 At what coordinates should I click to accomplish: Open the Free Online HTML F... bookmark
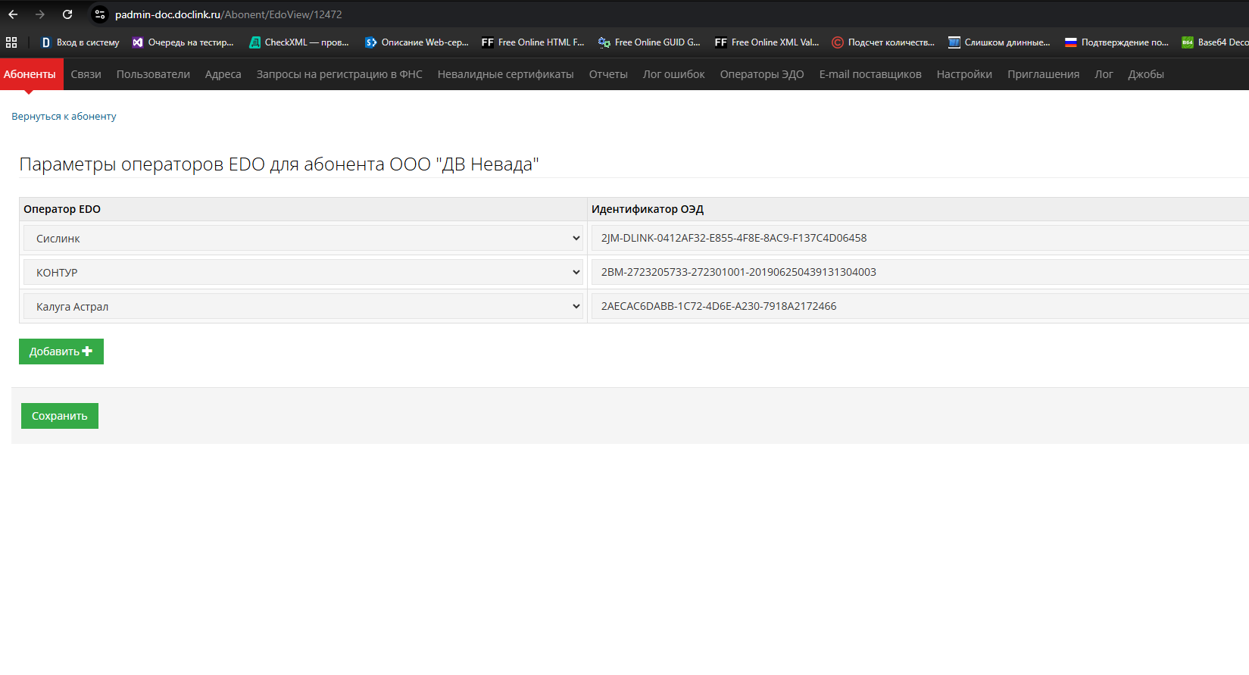point(533,42)
